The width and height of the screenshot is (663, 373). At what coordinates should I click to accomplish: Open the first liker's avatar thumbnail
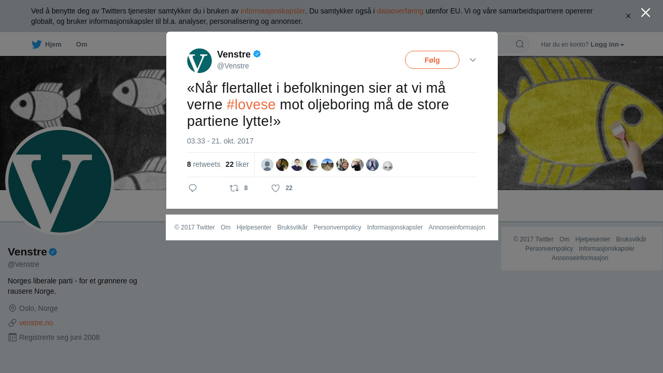pos(267,165)
